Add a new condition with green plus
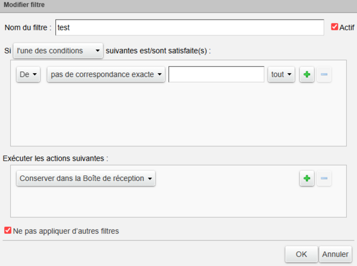Screen dimensions: 357x266 306,74
